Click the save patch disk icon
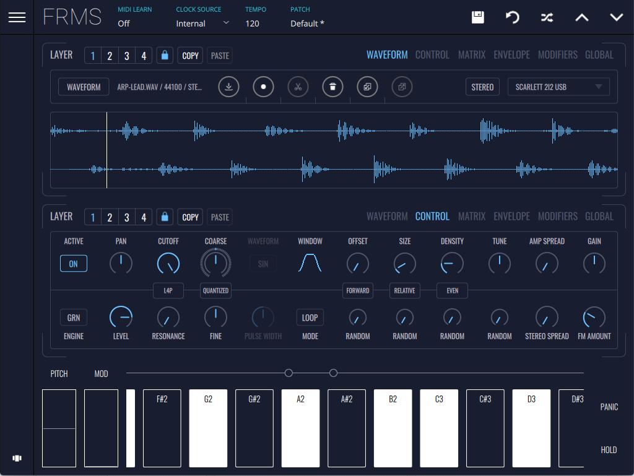 click(x=477, y=17)
